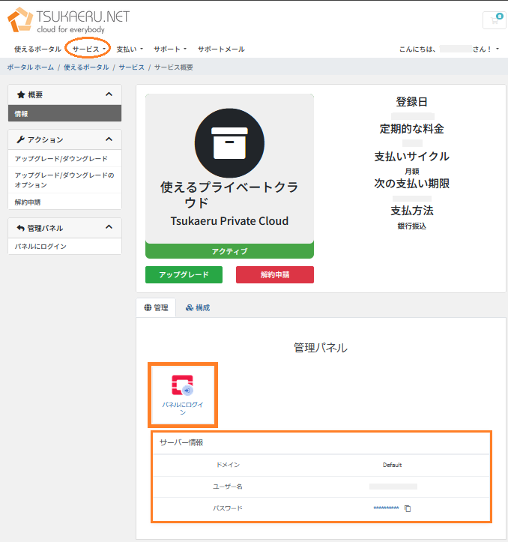This screenshot has height=542, width=508.
Task: Click the Tsukaeru.net logo
Action: 68,20
